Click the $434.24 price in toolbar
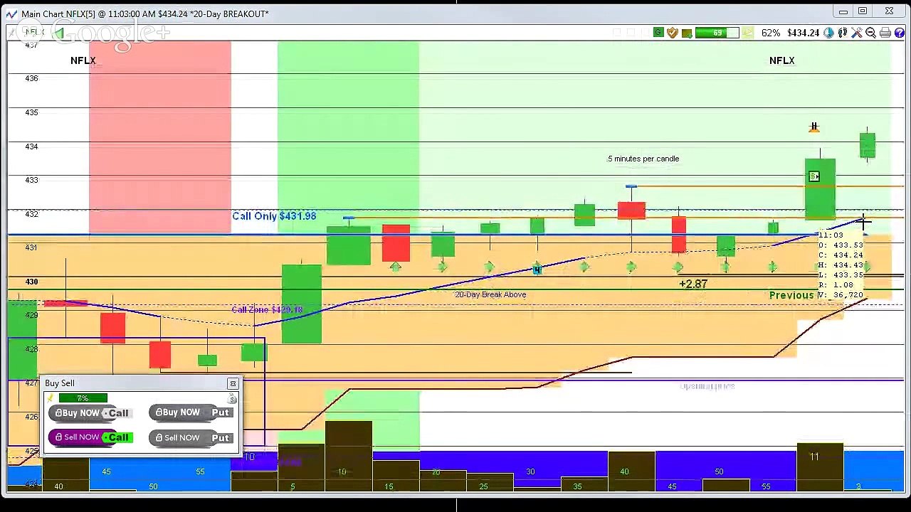This screenshot has width=911, height=512. pos(804,33)
